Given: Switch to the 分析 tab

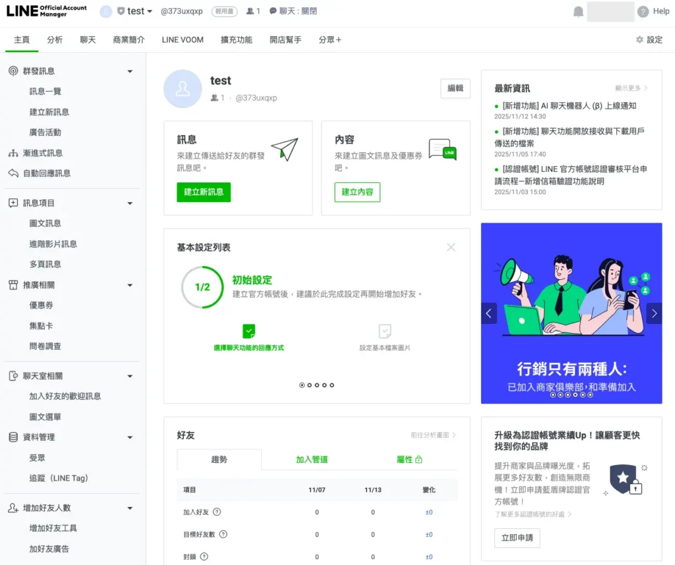Looking at the screenshot, I should 55,40.
